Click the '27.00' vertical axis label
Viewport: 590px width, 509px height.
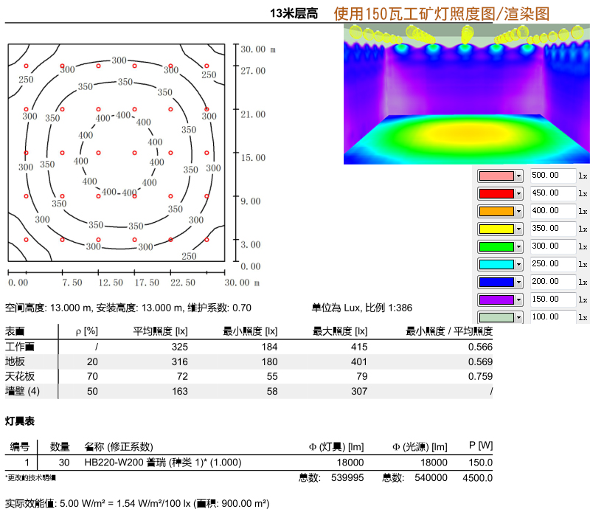253,71
